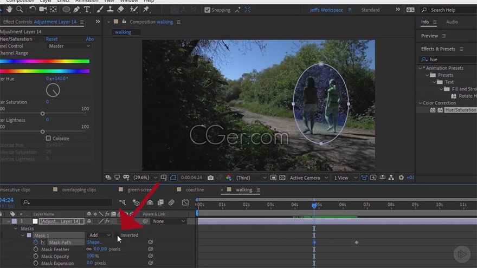Screen dimensions: 477x268
Task: Toggle mask and shape path visibility icon
Action: click(x=173, y=178)
